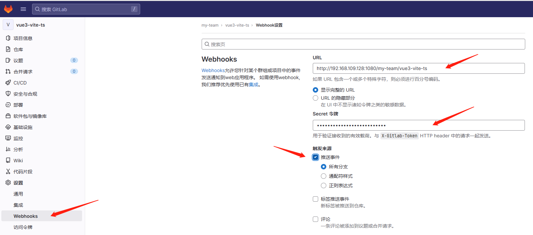
Task: Enable the tag push events checkbox
Action: pyautogui.click(x=315, y=199)
